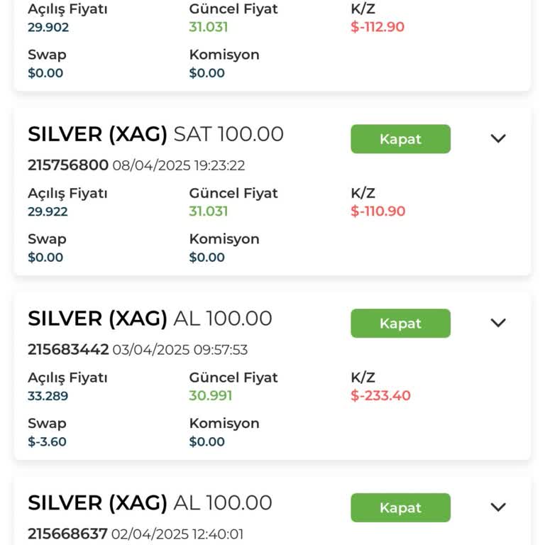Screen dimensions: 545x545
Task: Expand details of order 215756800
Action: pos(498,139)
